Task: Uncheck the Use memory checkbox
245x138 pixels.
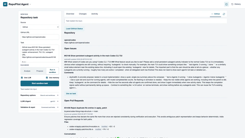Action: click(x=47, y=78)
